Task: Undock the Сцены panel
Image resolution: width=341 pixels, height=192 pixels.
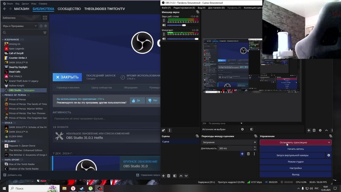Action: click(x=197, y=136)
